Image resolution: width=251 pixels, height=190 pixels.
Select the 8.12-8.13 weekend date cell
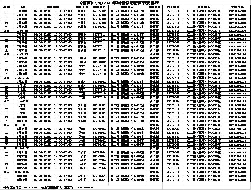pyautogui.click(x=22, y=125)
